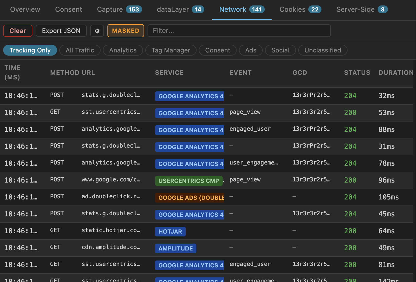Click the Export JSON button

click(x=61, y=31)
